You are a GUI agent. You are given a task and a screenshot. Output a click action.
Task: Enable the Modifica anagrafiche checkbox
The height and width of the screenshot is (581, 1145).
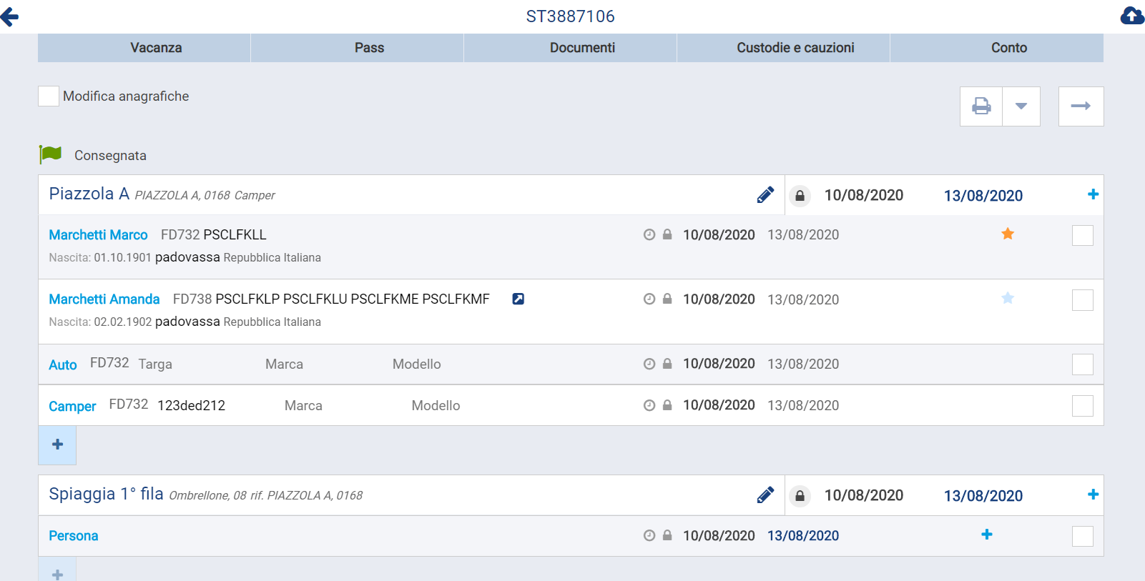point(49,96)
